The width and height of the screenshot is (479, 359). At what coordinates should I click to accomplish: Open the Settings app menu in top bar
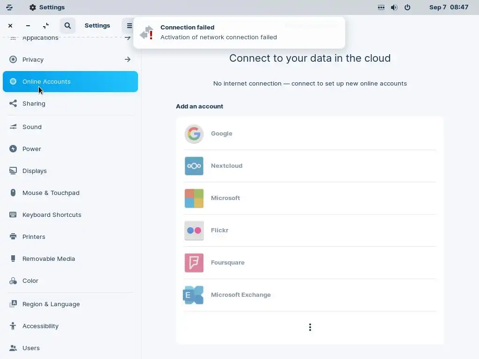[47, 7]
